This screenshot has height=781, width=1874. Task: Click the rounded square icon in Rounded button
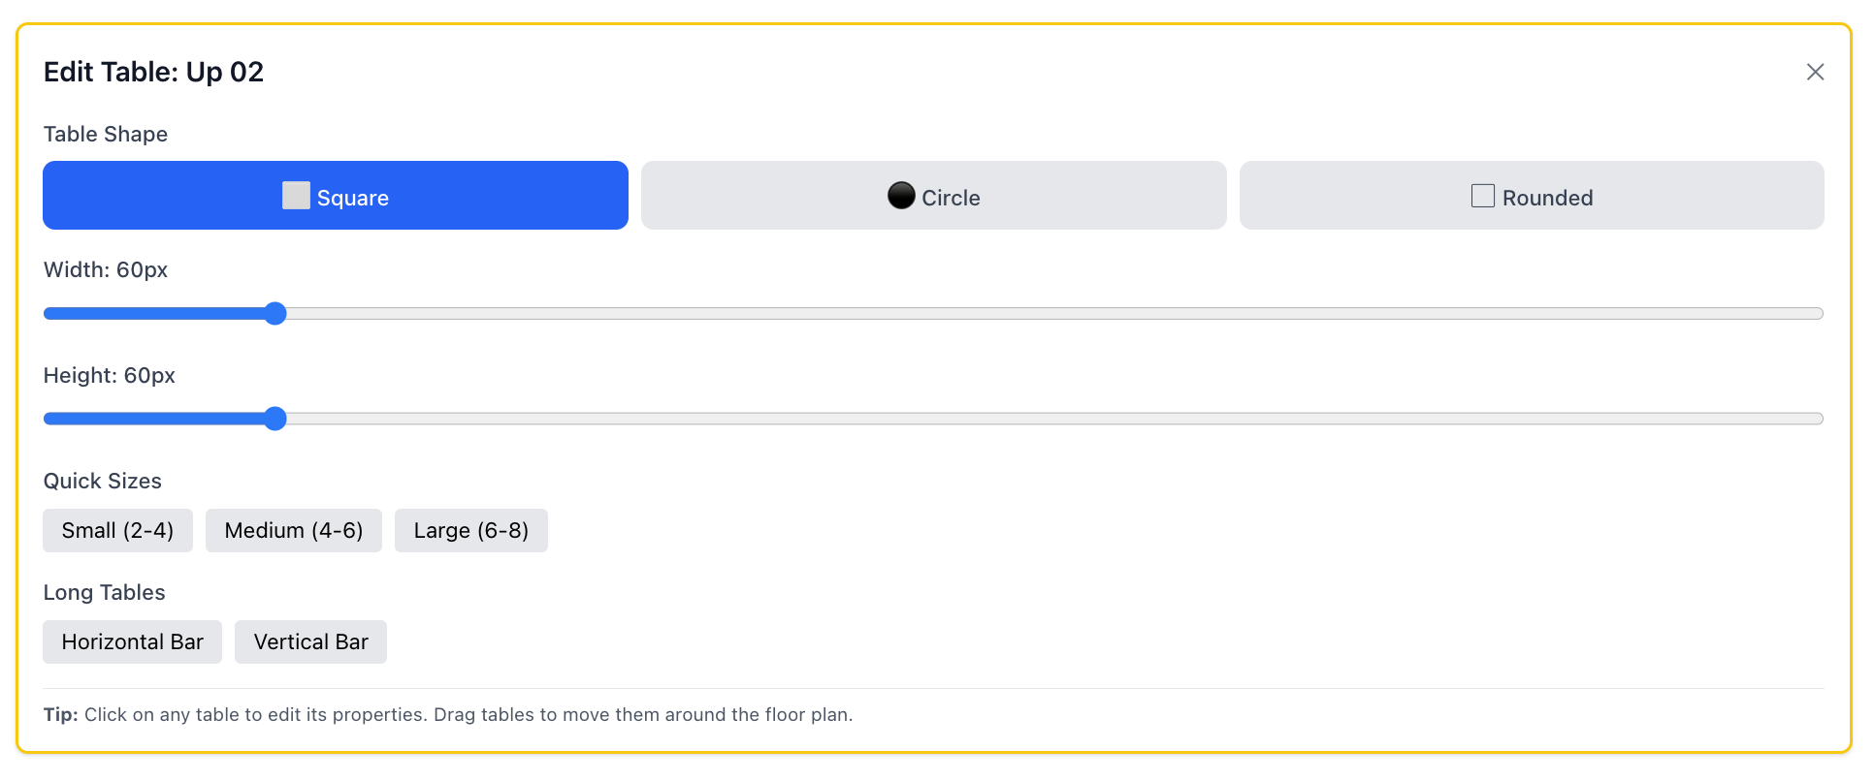point(1482,195)
